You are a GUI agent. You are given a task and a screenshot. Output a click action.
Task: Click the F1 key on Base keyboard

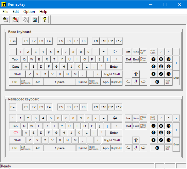tap(26, 41)
